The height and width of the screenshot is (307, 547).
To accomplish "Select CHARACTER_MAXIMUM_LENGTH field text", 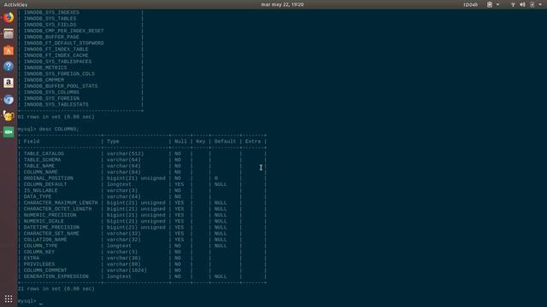I will click(61, 203).
